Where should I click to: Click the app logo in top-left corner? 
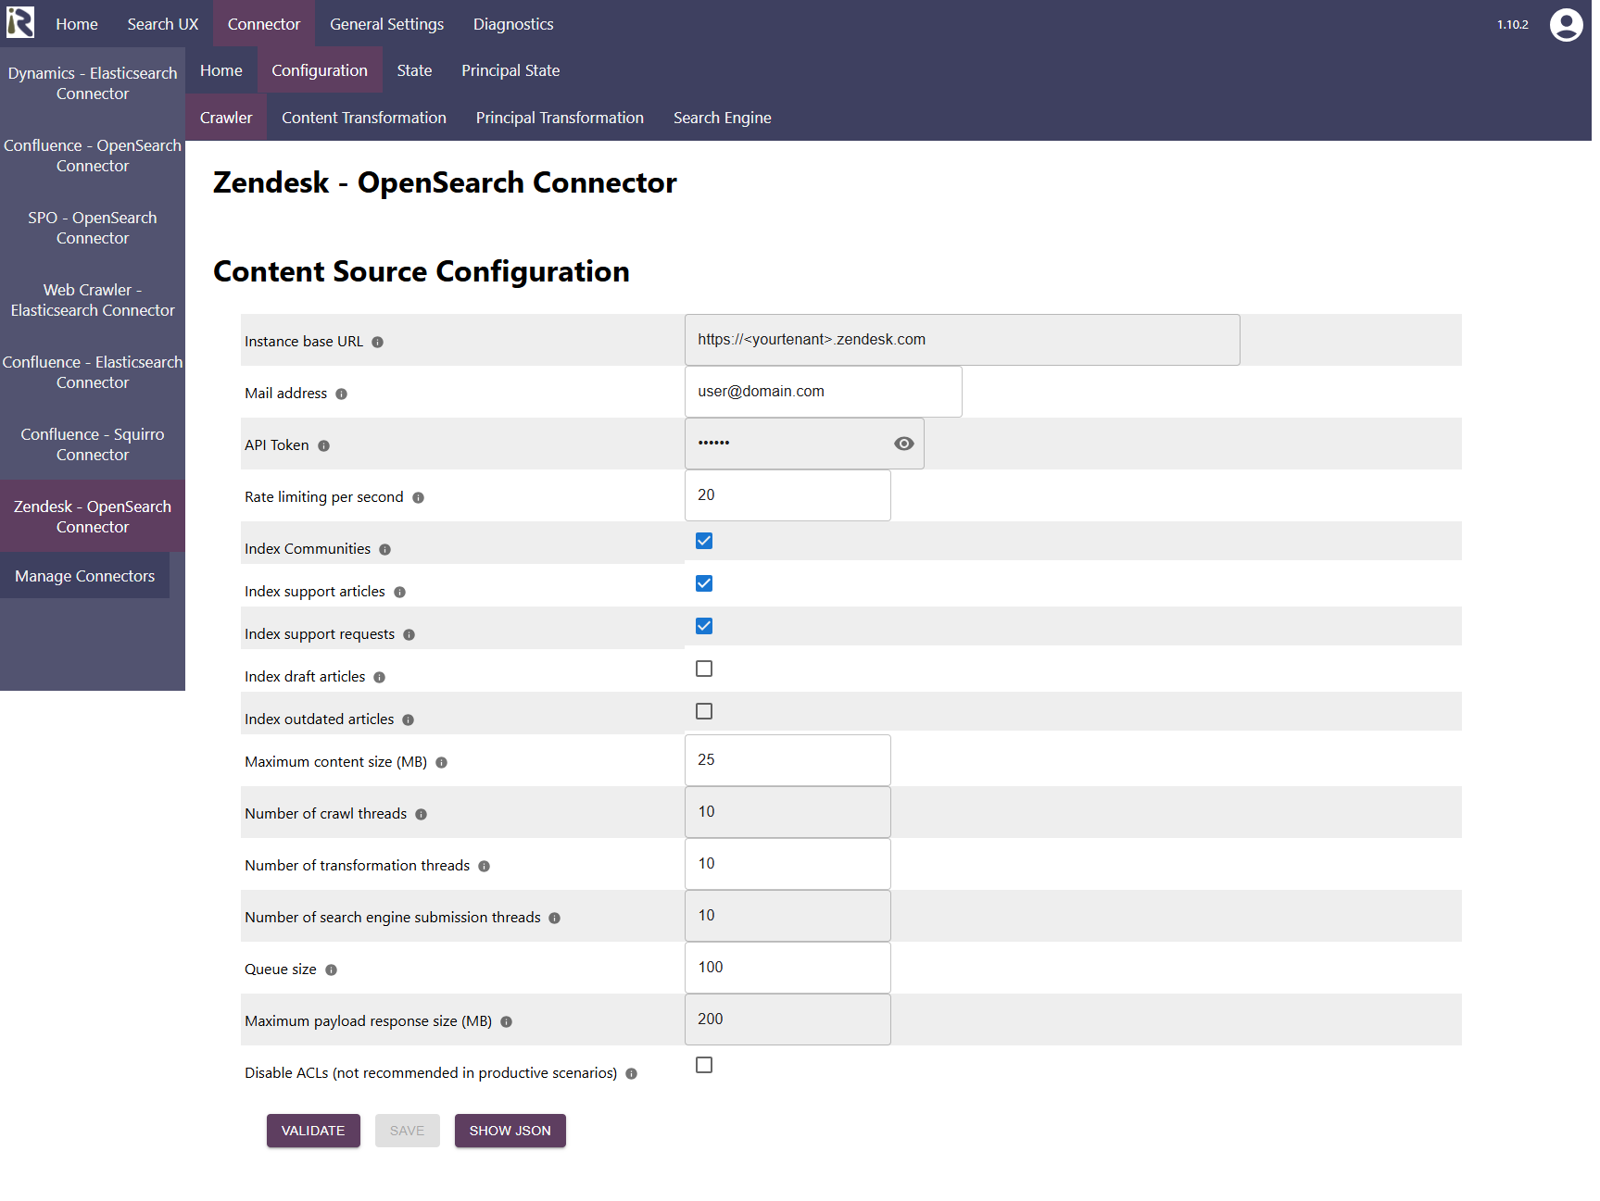20,23
